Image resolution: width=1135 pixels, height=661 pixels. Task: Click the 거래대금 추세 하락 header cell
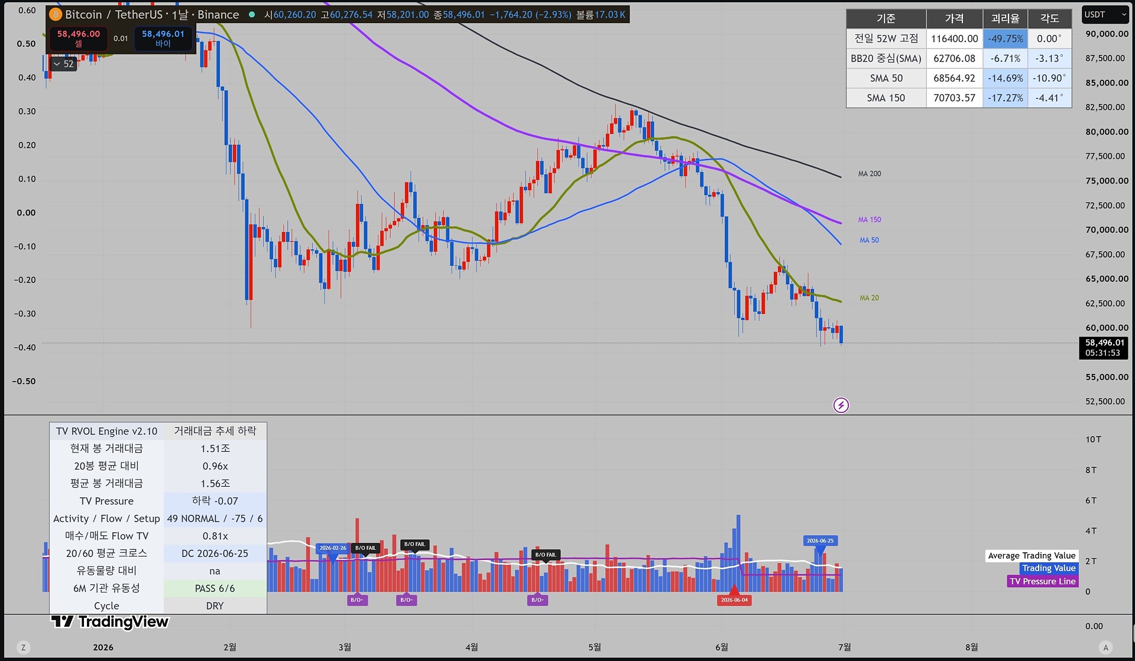(215, 431)
